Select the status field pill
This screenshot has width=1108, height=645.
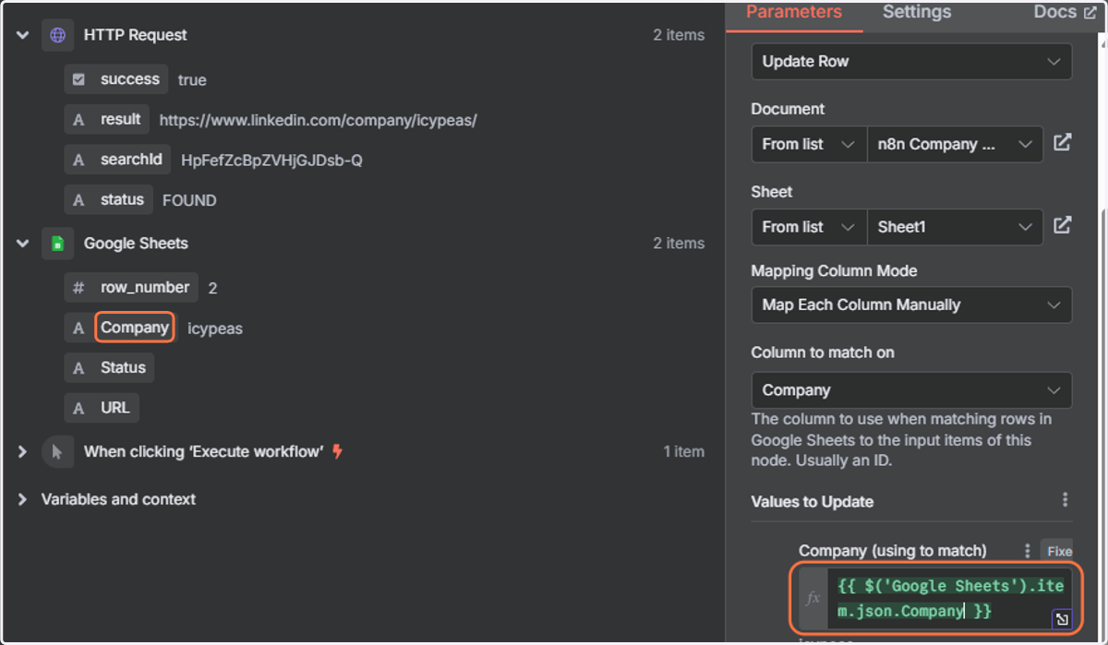(x=108, y=199)
